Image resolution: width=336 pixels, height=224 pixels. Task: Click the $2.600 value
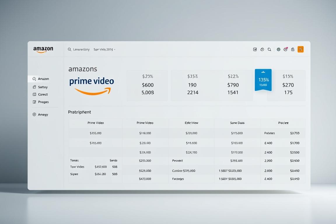pyautogui.click(x=295, y=161)
